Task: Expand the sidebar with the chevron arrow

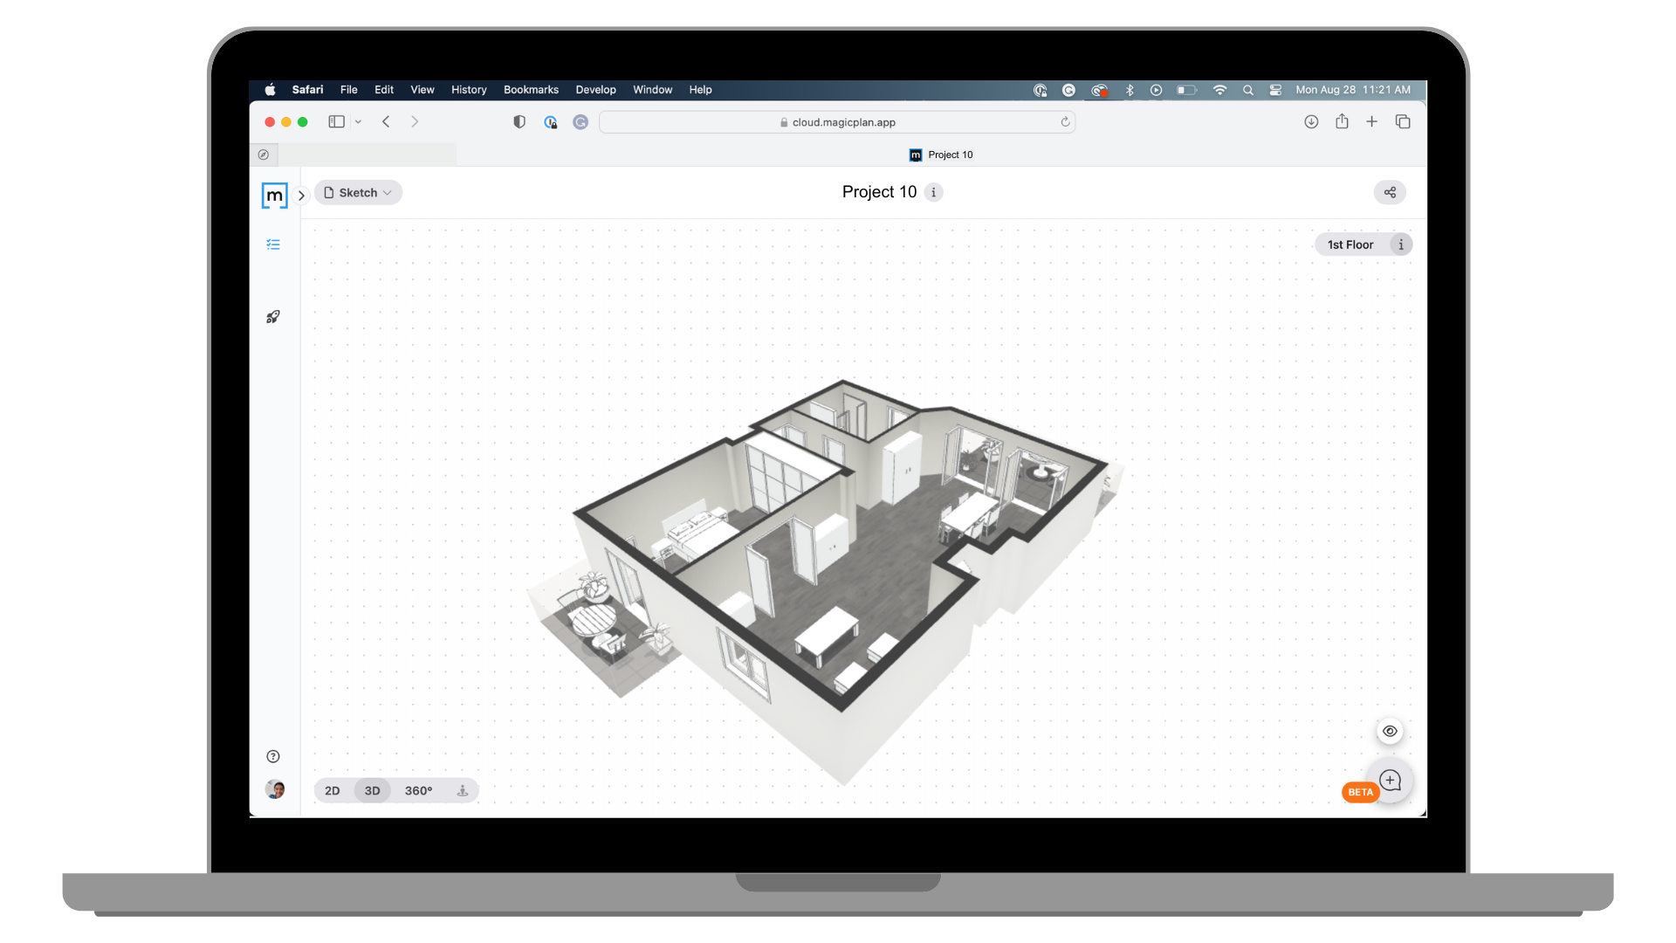Action: [x=301, y=195]
